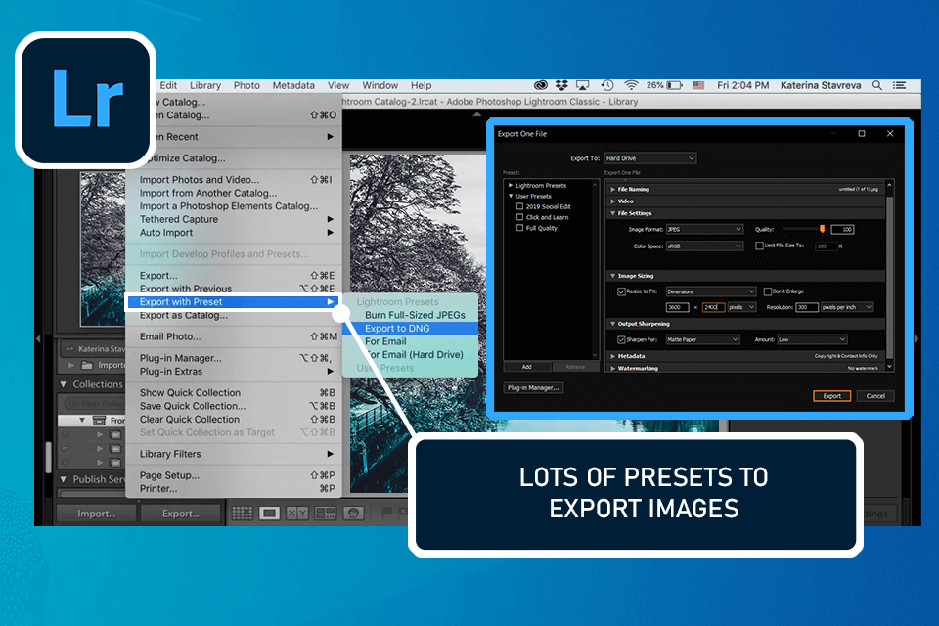Open the pixels per inch dropdown
The image size is (939, 626).
click(847, 307)
